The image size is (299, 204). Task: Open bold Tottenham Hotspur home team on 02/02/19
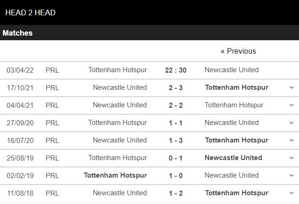[x=115, y=175]
